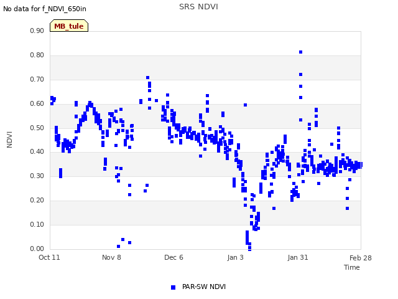398x299 pixels.
Task: Click the 0.30 y-axis tick label
Action: 37,176
